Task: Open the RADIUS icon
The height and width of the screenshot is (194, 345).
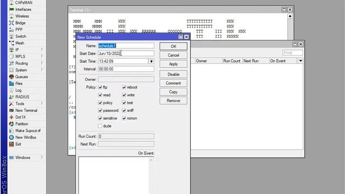Action: [x=11, y=97]
